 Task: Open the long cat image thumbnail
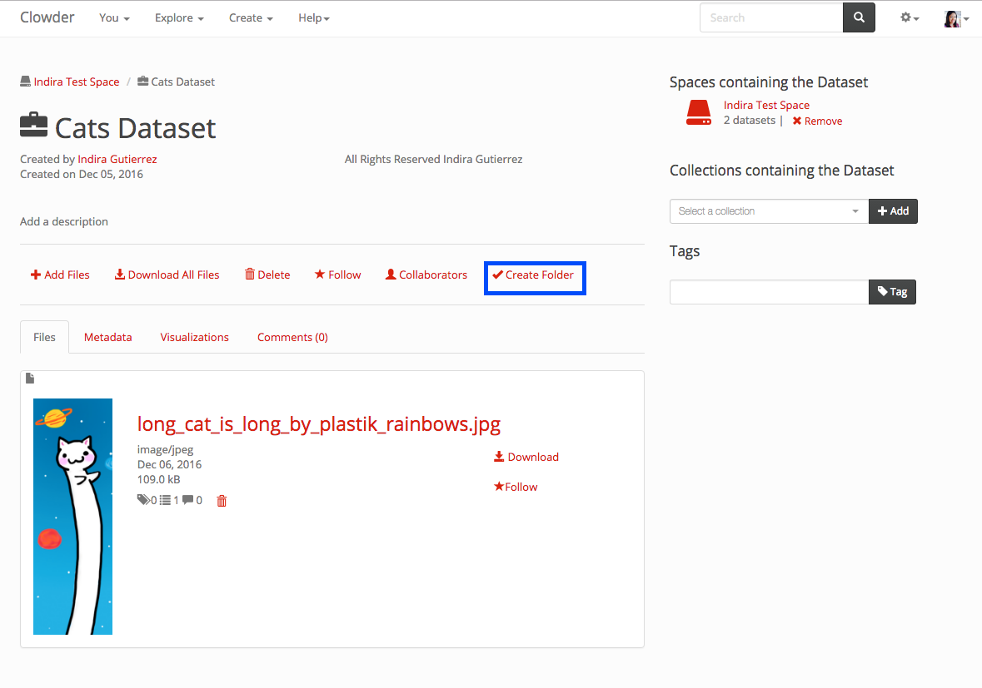pyautogui.click(x=72, y=516)
